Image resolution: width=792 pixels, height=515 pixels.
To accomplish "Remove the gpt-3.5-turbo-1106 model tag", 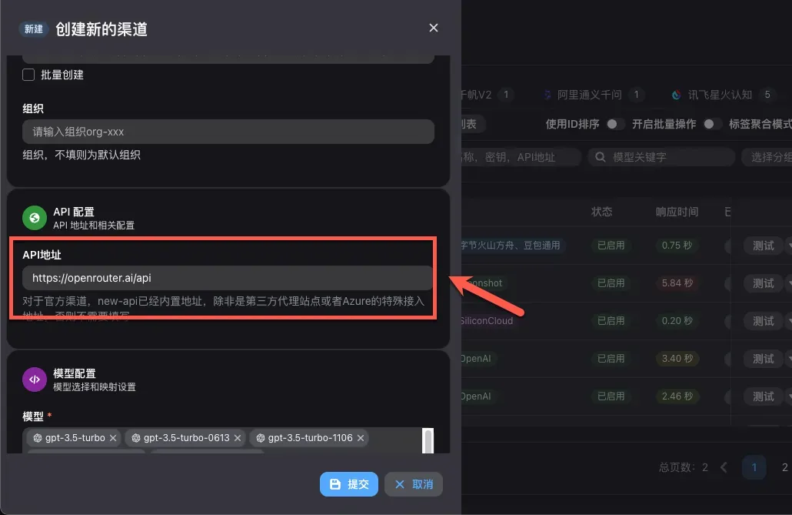I will tap(361, 438).
